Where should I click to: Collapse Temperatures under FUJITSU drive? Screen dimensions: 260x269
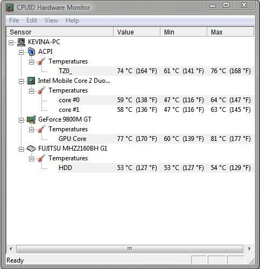click(31, 159)
